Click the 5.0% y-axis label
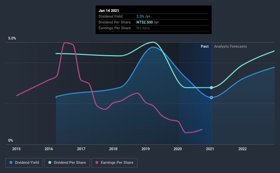Screen dimensions: 280x173 coord(12,38)
